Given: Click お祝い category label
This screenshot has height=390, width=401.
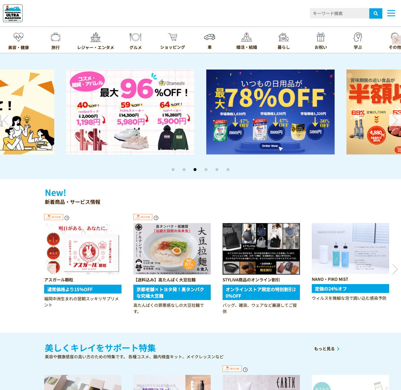Looking at the screenshot, I should 321,47.
